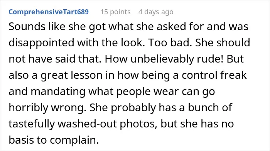Click the word 'Sounds' starting the comment

point(27,27)
